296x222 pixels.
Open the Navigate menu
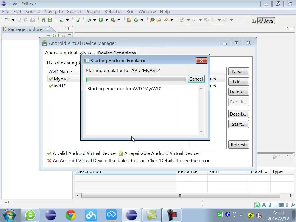click(x=53, y=12)
